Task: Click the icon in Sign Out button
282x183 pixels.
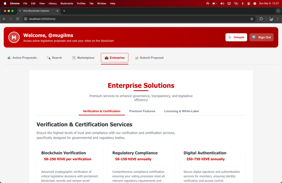Action: click(x=254, y=37)
